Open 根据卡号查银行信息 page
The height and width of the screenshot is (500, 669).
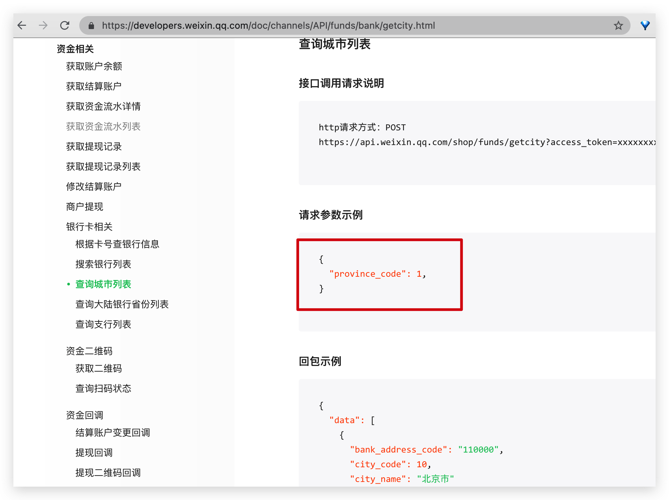117,244
